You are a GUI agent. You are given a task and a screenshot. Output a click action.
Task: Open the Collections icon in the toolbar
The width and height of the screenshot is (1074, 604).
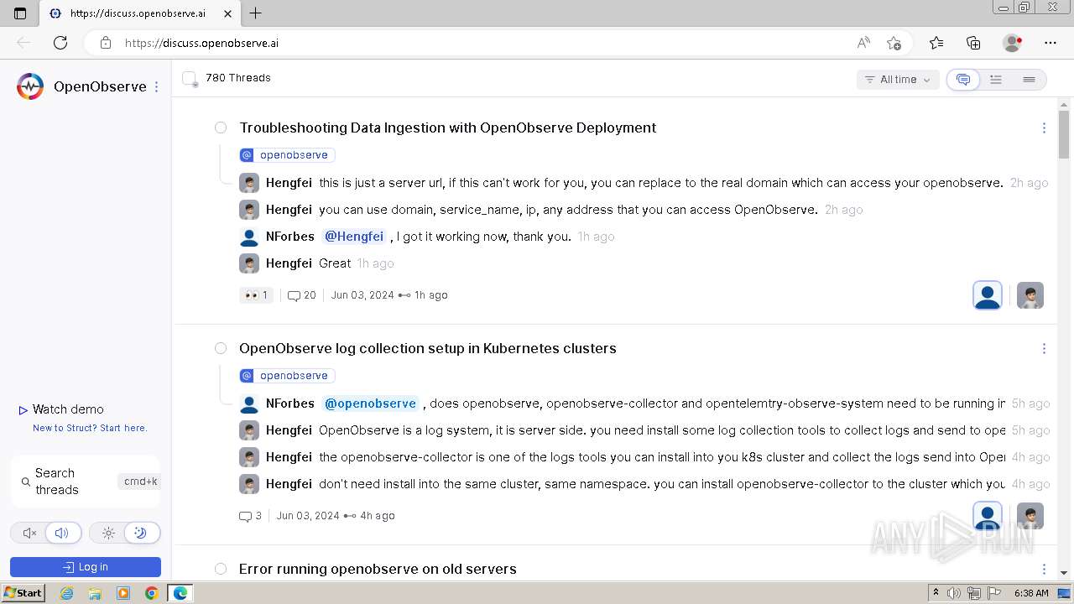click(973, 43)
